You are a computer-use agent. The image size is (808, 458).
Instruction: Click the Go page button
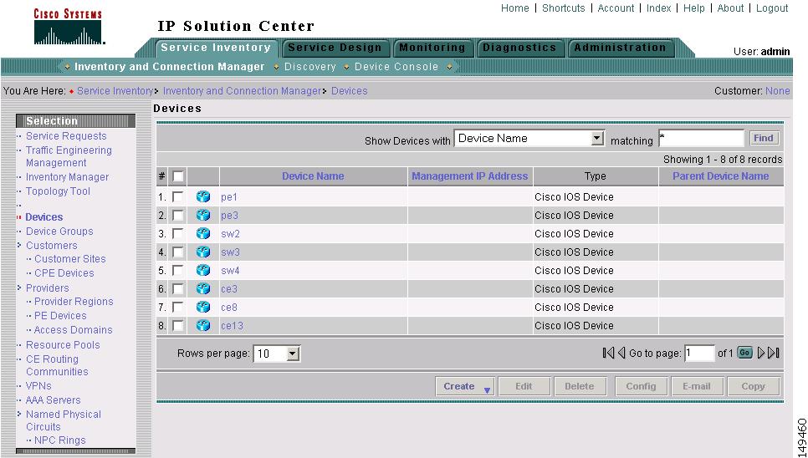tap(744, 353)
